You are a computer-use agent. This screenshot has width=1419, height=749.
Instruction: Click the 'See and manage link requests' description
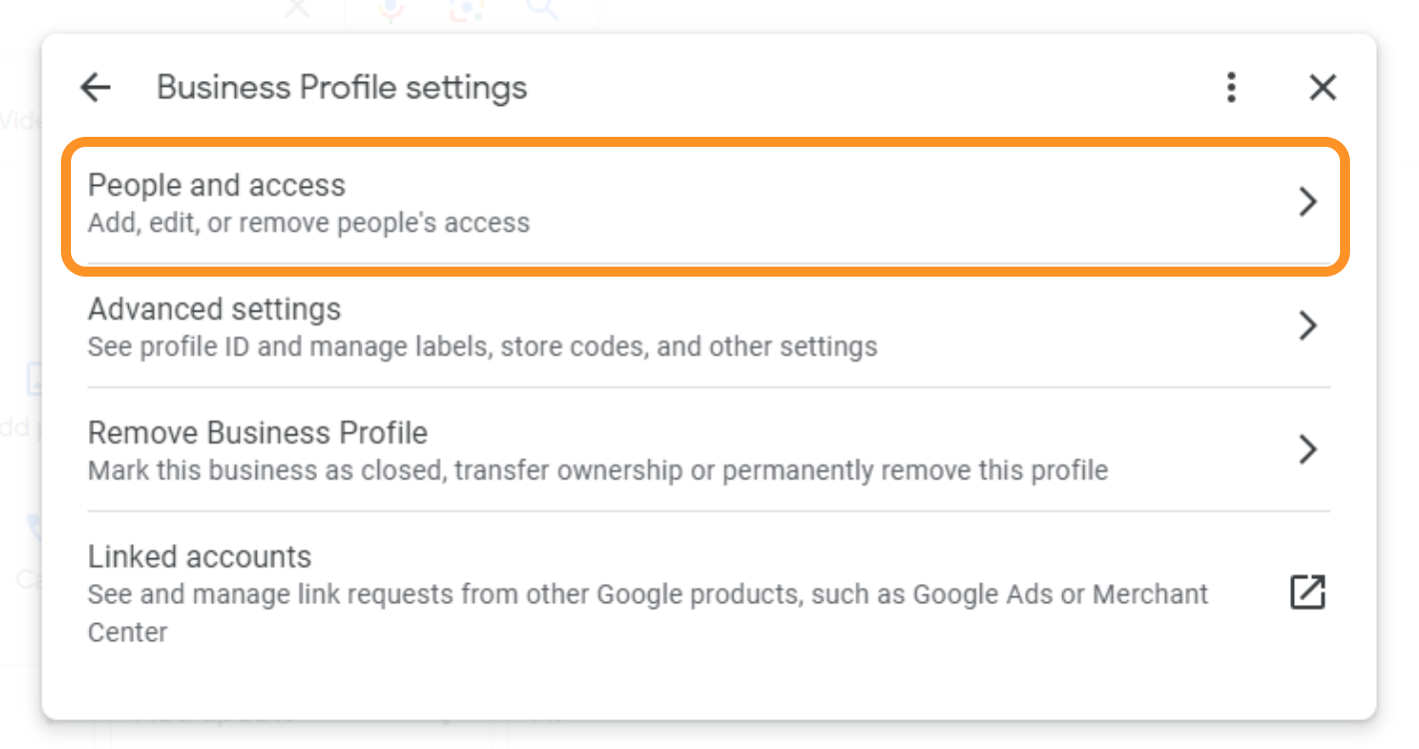649,613
